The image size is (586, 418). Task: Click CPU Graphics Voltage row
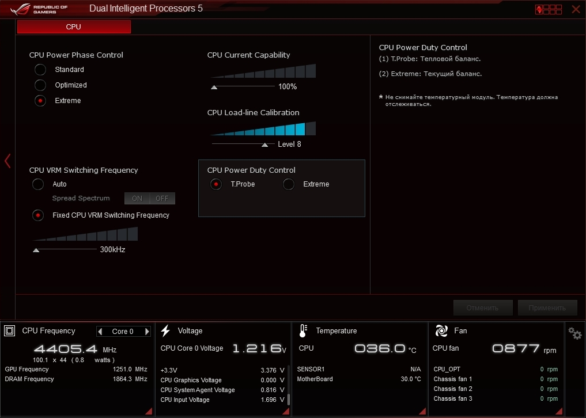(222, 380)
